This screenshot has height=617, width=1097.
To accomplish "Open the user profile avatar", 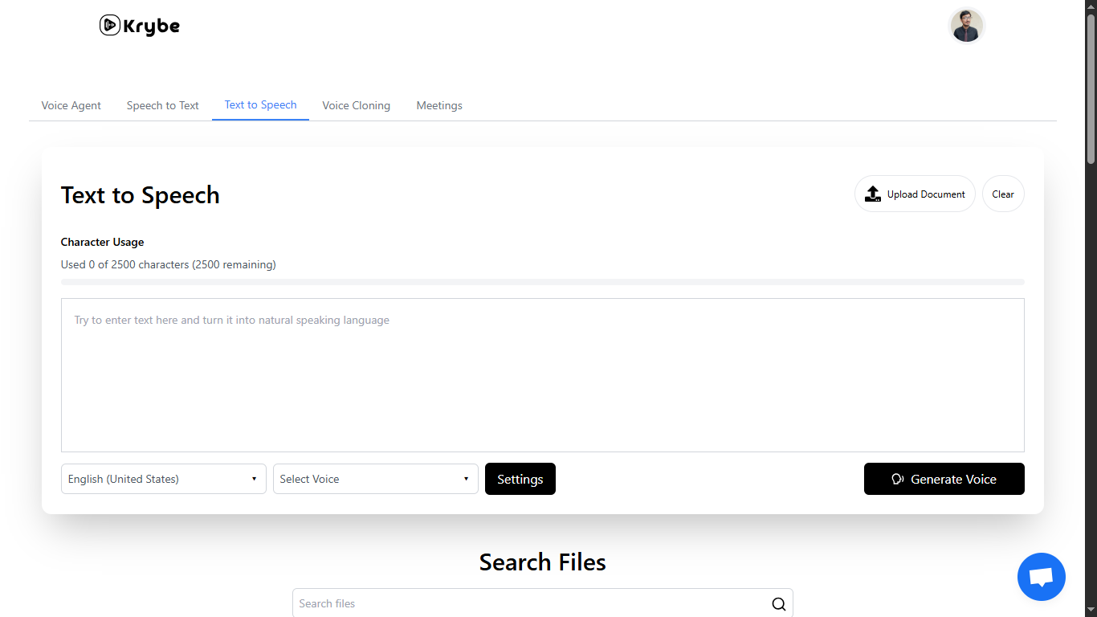I will click(x=966, y=26).
